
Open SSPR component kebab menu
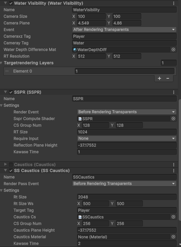click(174, 92)
